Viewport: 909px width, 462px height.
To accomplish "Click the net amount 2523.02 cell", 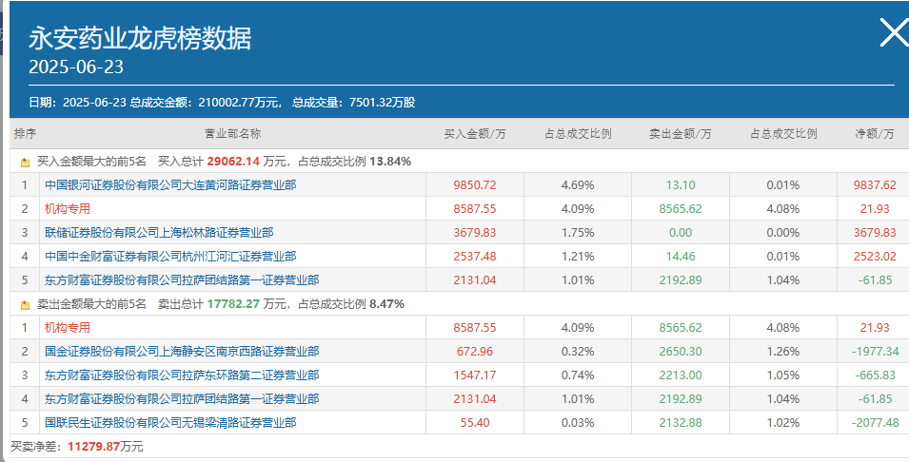I will point(874,257).
